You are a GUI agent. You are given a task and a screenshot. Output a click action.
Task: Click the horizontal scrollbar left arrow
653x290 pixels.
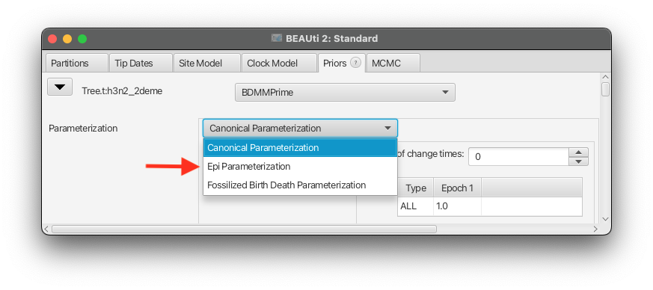(46, 229)
